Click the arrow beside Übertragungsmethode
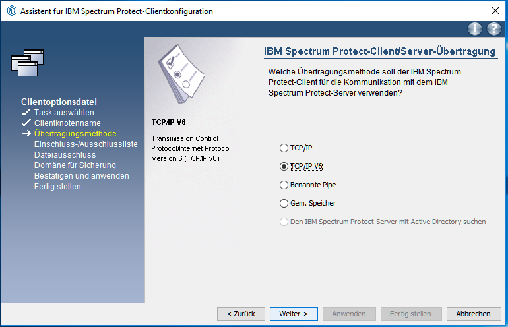 26,134
